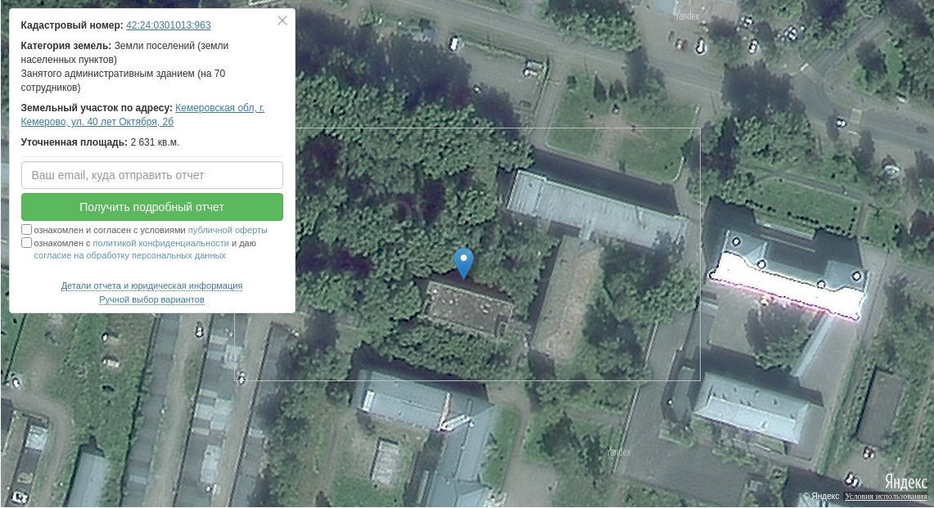Image resolution: width=934 pixels, height=508 pixels.
Task: Open согласие на обработку персональных данных link
Action: [130, 255]
